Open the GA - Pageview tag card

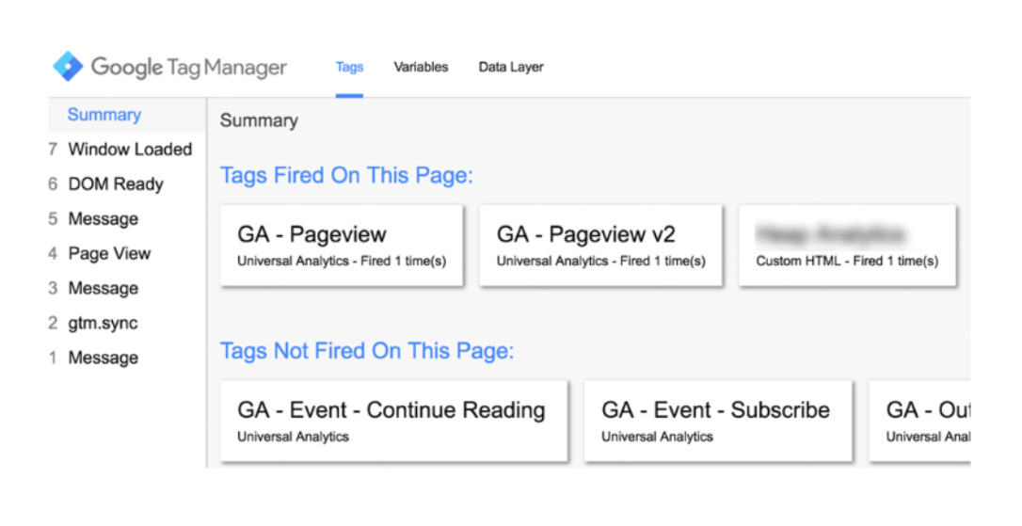342,246
